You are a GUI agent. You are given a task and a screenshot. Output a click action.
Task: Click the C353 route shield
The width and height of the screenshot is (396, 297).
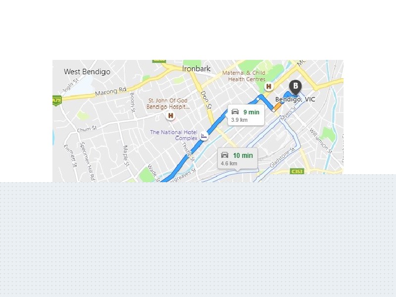coord(297,171)
